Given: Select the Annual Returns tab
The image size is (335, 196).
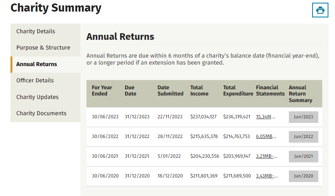Looking at the screenshot, I should tap(36, 64).
